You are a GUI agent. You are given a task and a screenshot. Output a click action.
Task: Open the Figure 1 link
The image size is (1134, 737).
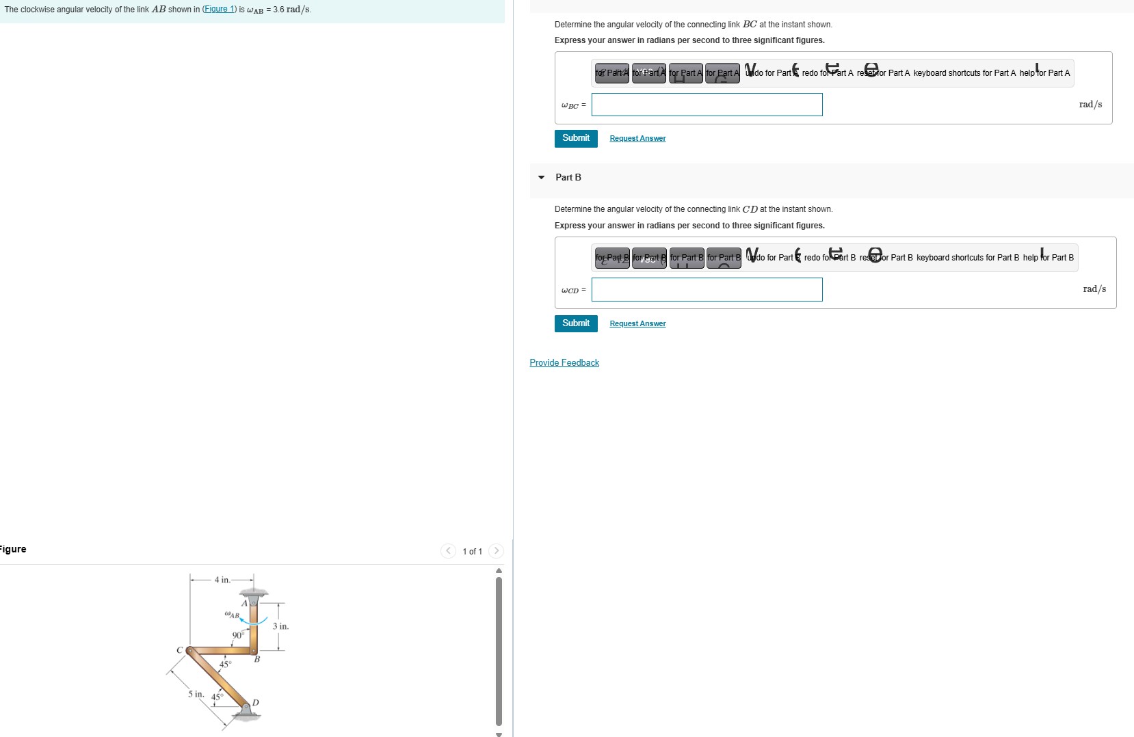[220, 9]
